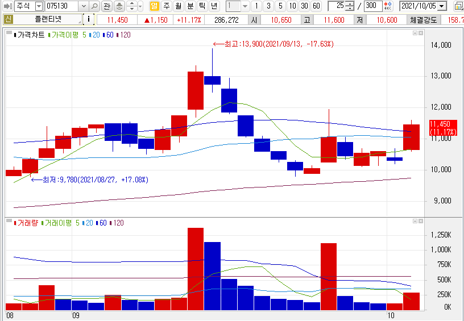
Task: Click the up-down stock navigation spinner
Action: pos(132,6)
